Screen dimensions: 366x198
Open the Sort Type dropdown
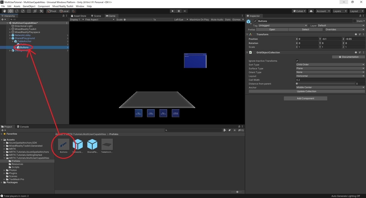(330, 65)
